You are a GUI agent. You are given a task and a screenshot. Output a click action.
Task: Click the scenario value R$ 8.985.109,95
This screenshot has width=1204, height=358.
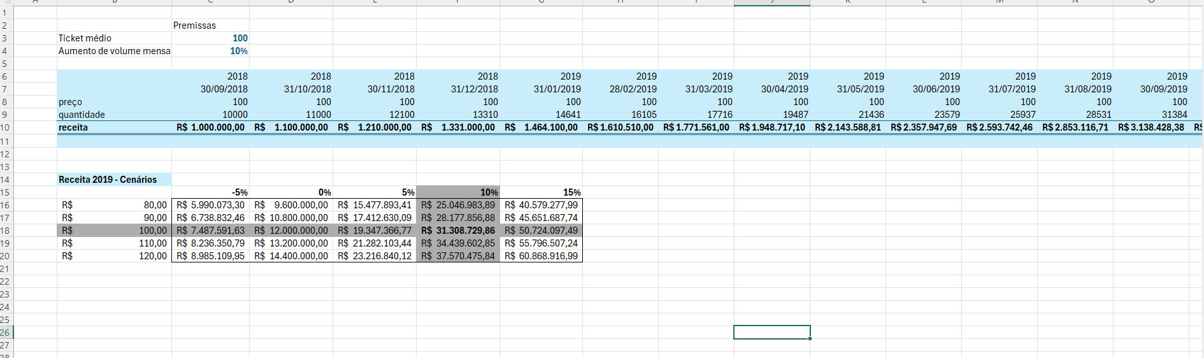coord(210,256)
